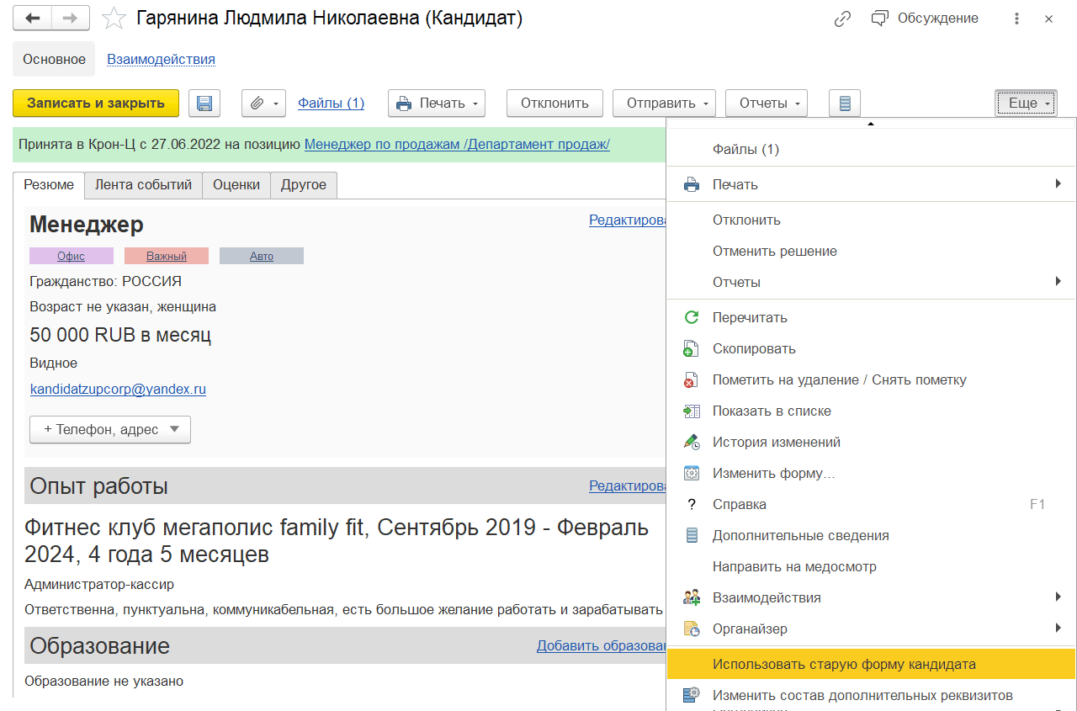This screenshot has height=711, width=1077.
Task: Expand the + Телефон, адрес dropdown
Action: click(x=110, y=429)
